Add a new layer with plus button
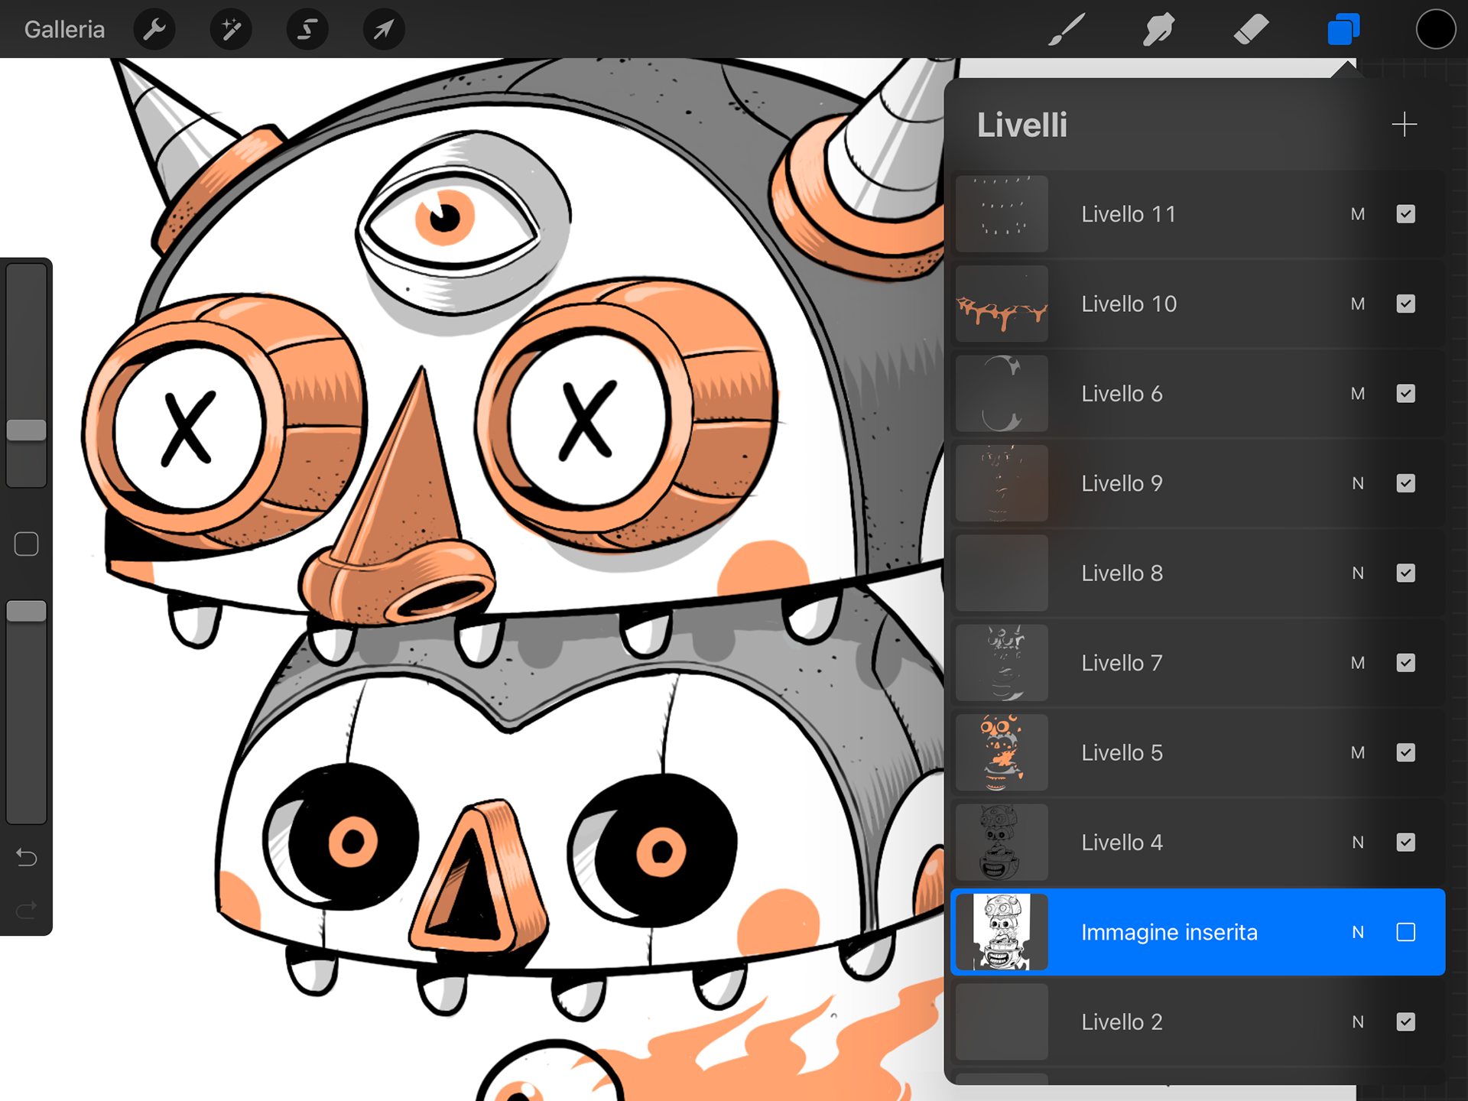 pos(1404,125)
